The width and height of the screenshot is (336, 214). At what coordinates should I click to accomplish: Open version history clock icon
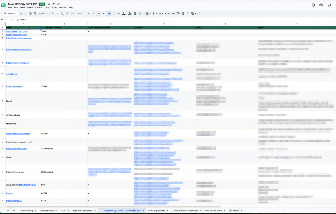[x=313, y=5]
